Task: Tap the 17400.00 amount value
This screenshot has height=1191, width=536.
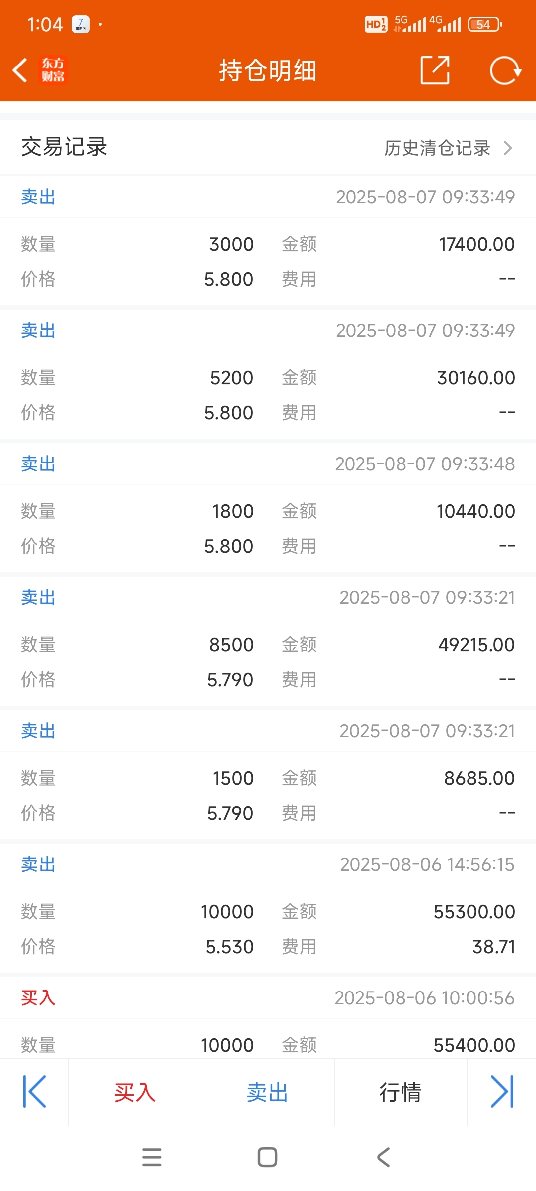Action: coord(477,244)
